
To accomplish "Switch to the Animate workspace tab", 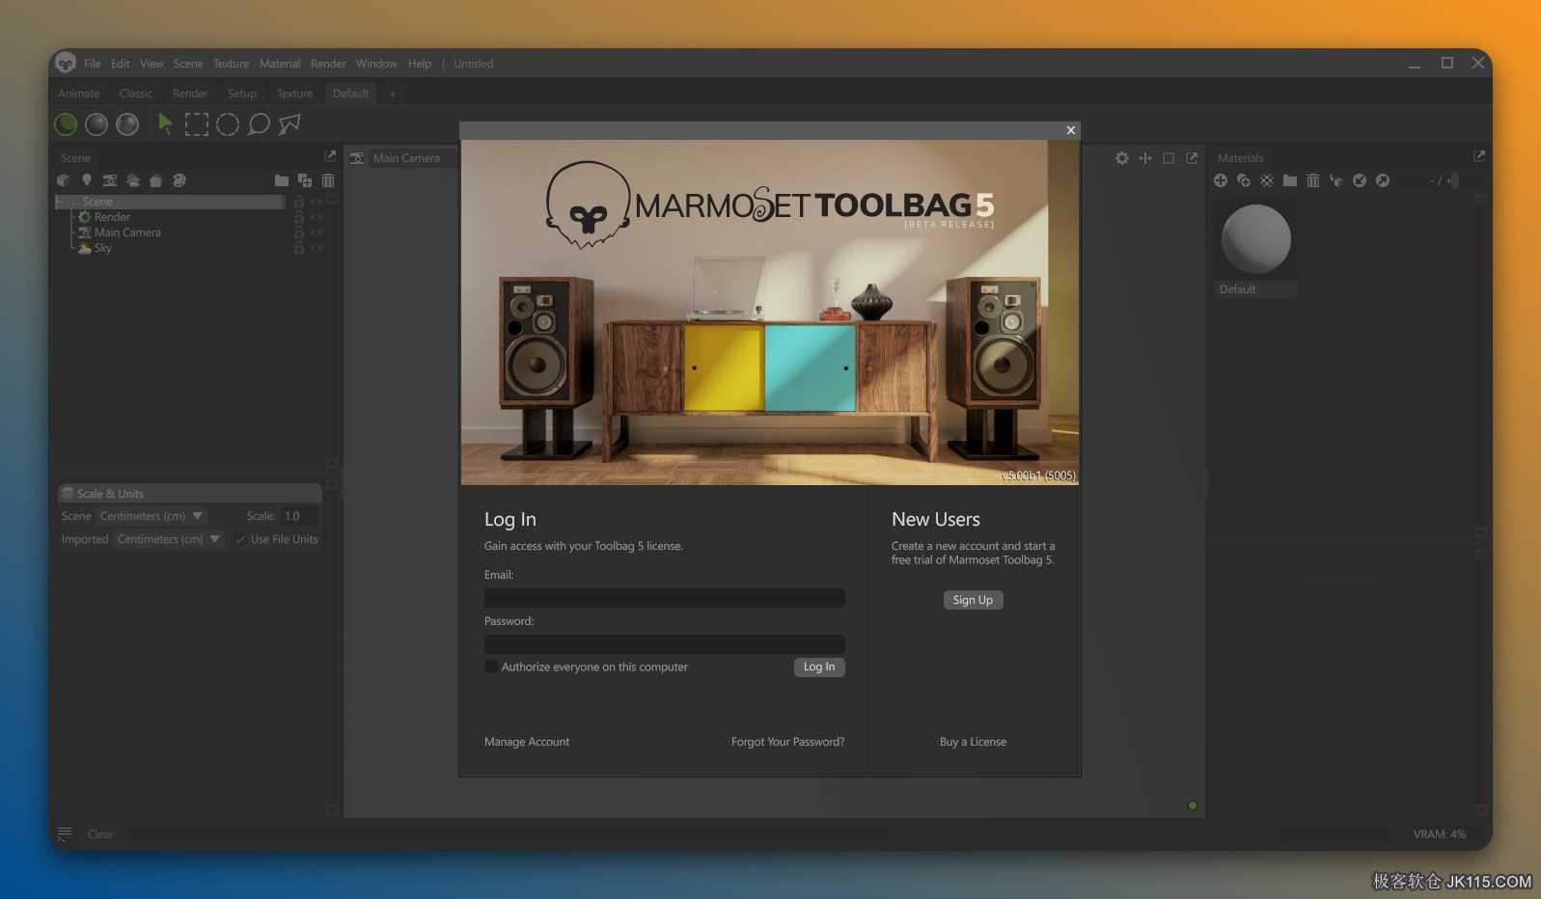I will coord(79,94).
